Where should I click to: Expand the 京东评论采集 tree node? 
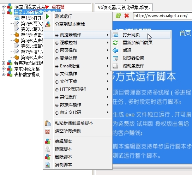tap(3, 69)
